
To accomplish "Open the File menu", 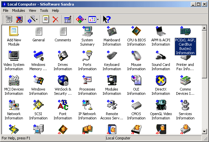I will click(6, 10).
